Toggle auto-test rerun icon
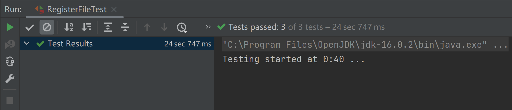512x110 pixels. [10, 61]
